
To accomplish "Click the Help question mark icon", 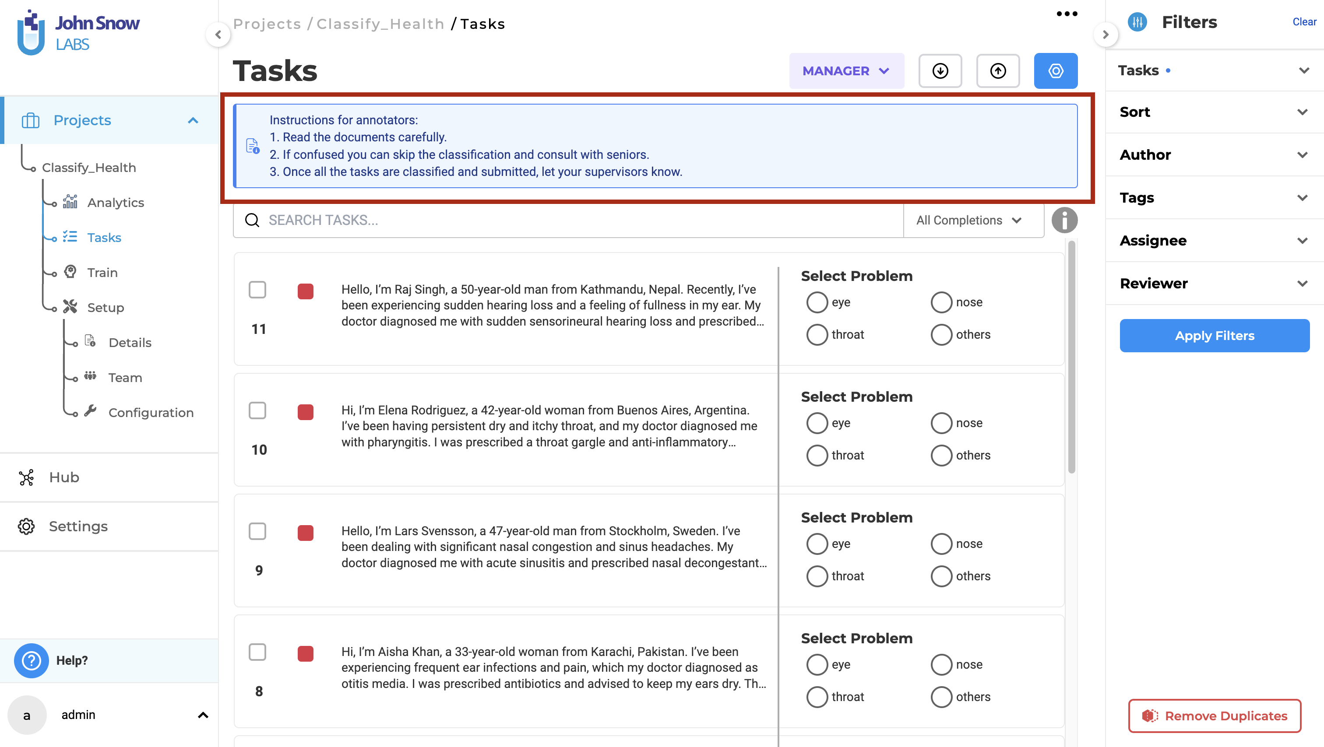I will pos(32,660).
